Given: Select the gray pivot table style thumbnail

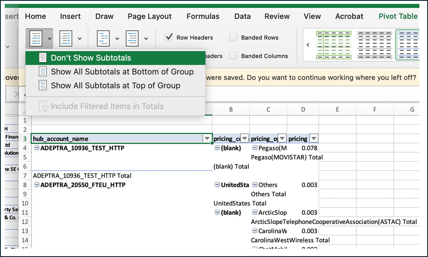Looking at the screenshot, I should (x=374, y=45).
